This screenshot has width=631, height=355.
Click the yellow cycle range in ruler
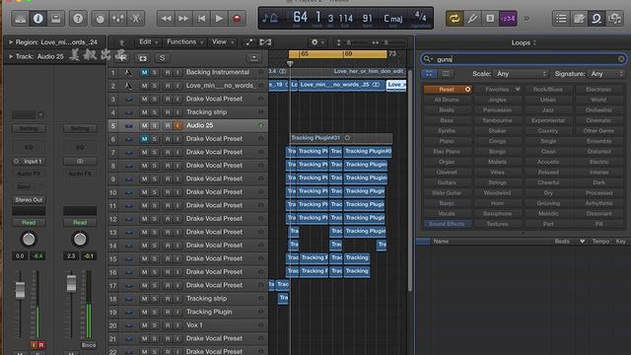[x=337, y=54]
